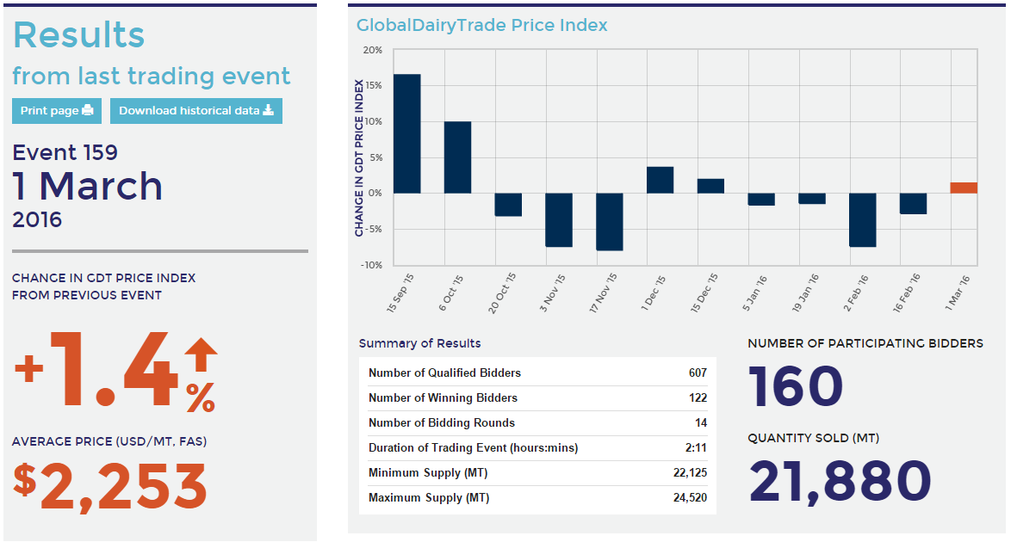Select the 17 Nov '15 chart bar
The image size is (1011, 542).
coord(610,222)
